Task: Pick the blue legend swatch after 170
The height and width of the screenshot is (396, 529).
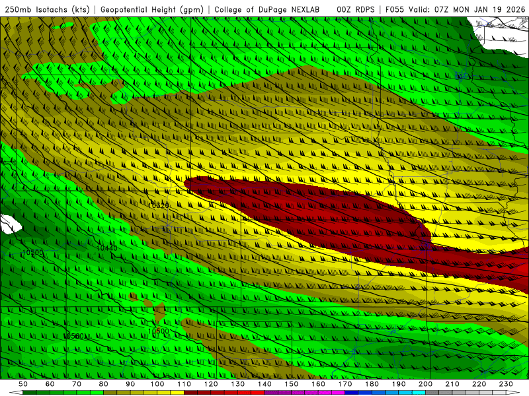Action: click(x=352, y=393)
